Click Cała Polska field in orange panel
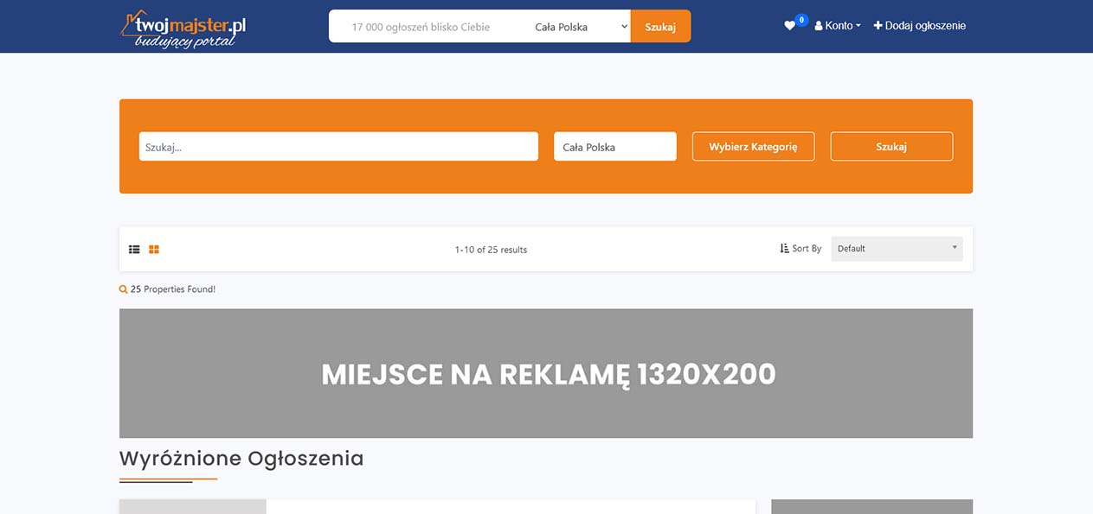Screen dimensions: 1093x514 [614, 147]
